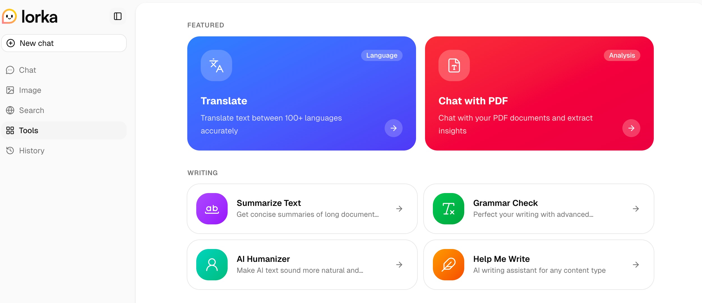Open Translate via its arrow button
The width and height of the screenshot is (702, 303).
pyautogui.click(x=394, y=128)
